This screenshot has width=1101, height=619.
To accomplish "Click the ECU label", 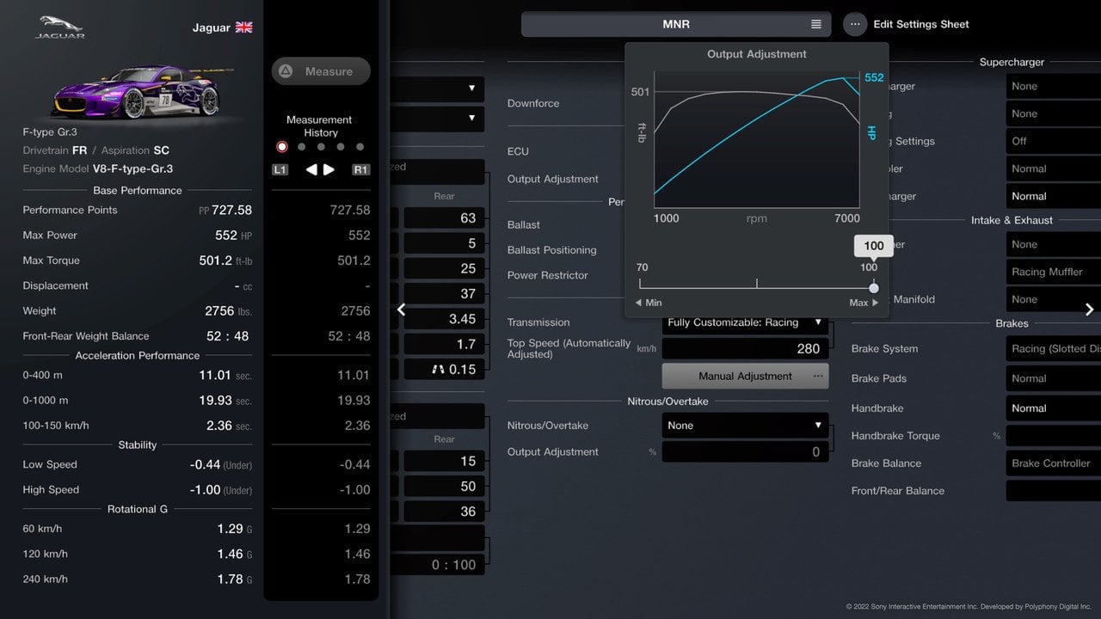I will coord(518,151).
